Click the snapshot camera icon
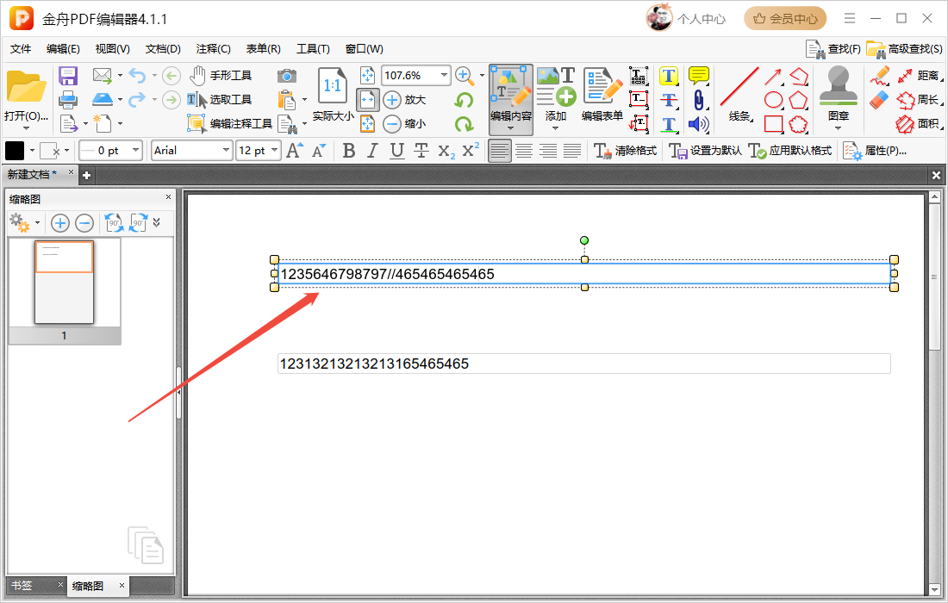 coord(287,76)
